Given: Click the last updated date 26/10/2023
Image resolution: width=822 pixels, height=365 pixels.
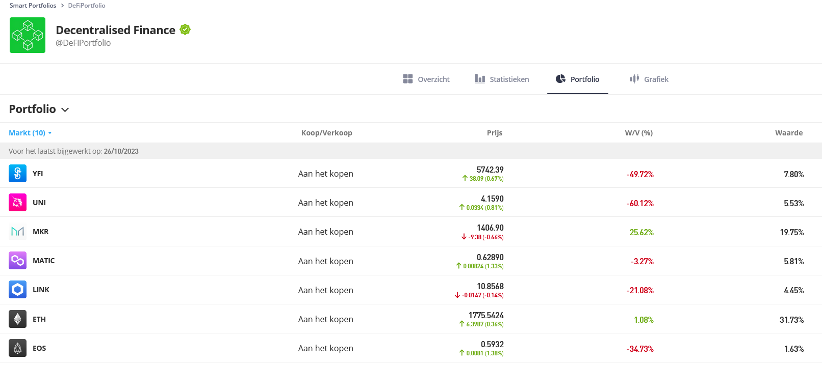Looking at the screenshot, I should [x=121, y=151].
